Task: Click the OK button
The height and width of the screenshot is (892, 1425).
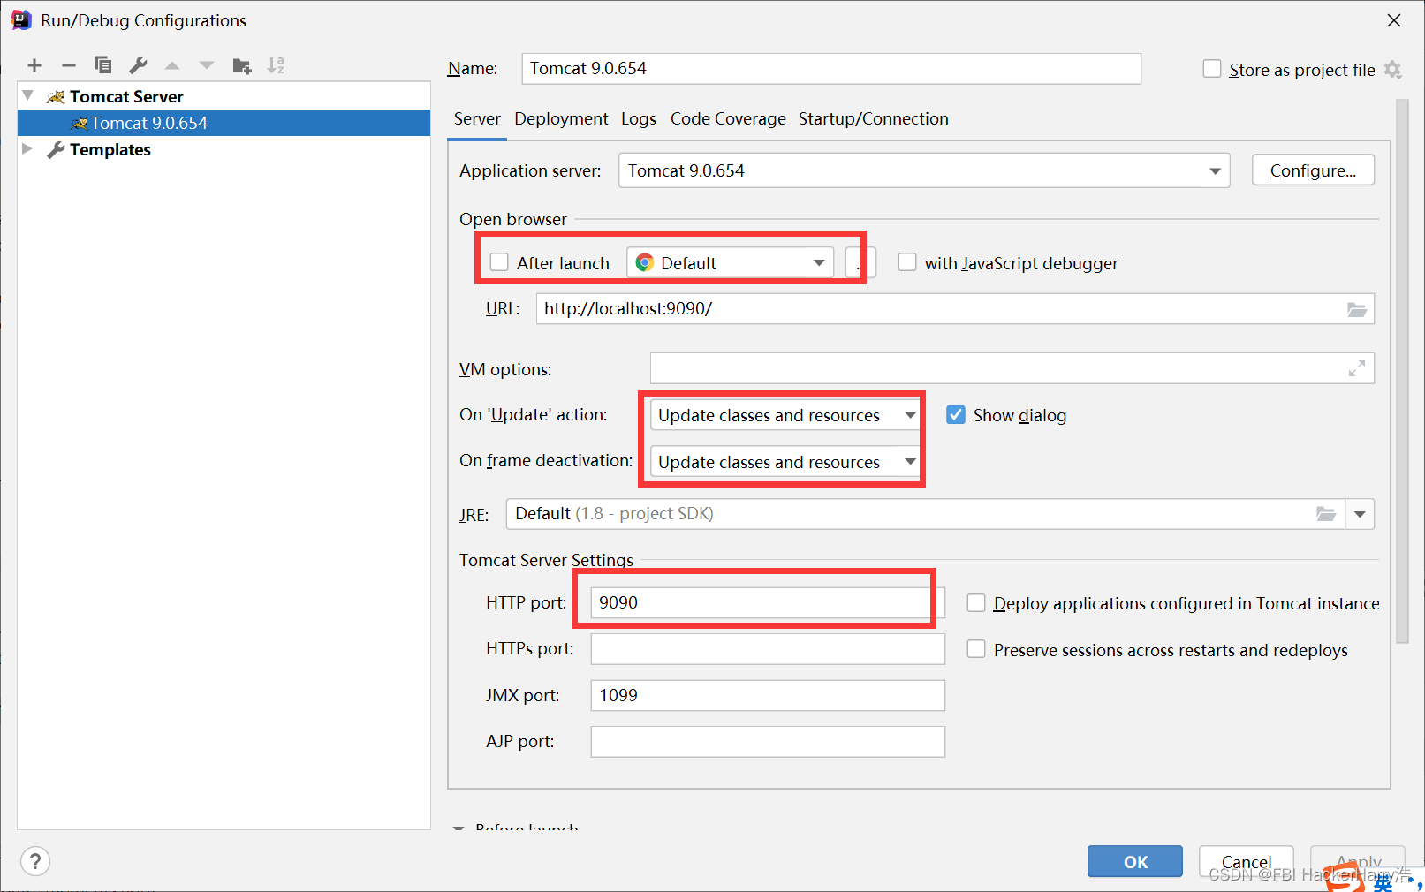Action: click(1134, 861)
